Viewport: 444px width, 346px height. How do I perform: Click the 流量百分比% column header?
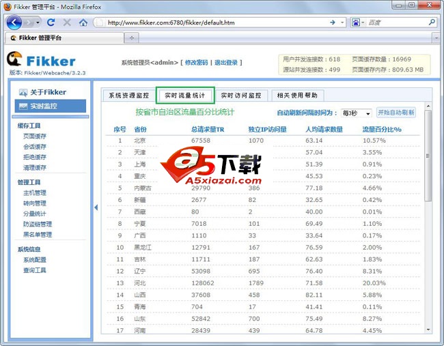pyautogui.click(x=382, y=130)
